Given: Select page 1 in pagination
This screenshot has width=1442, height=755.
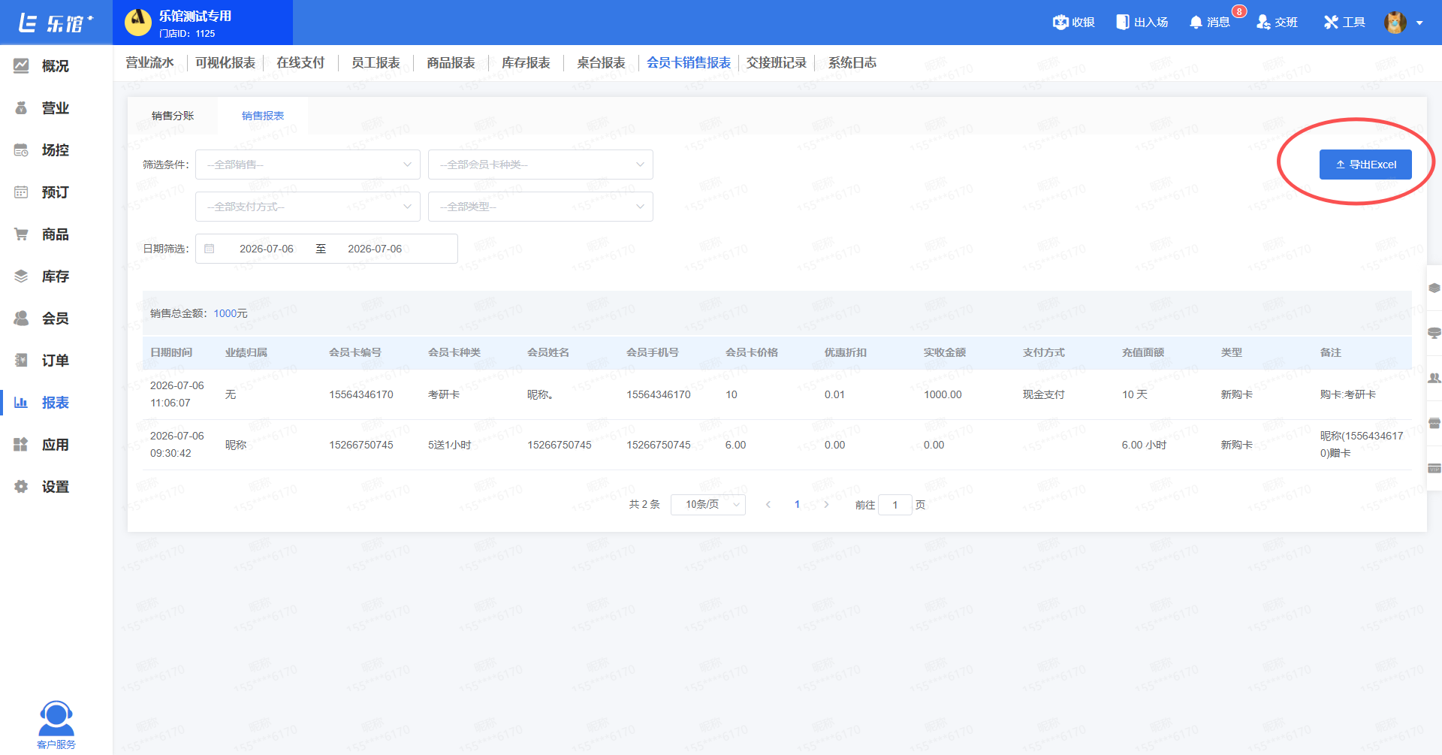Looking at the screenshot, I should [x=797, y=505].
